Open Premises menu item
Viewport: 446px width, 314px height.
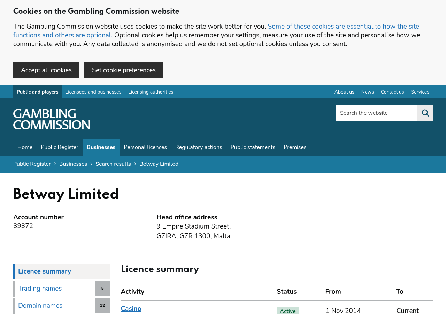click(295, 147)
